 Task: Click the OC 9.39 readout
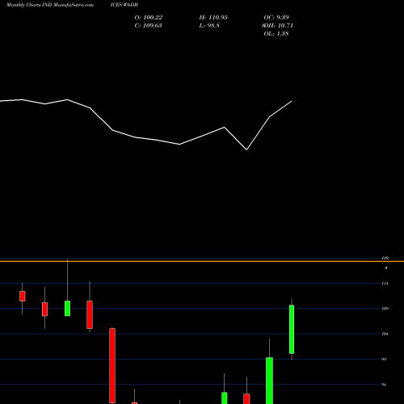[276, 18]
